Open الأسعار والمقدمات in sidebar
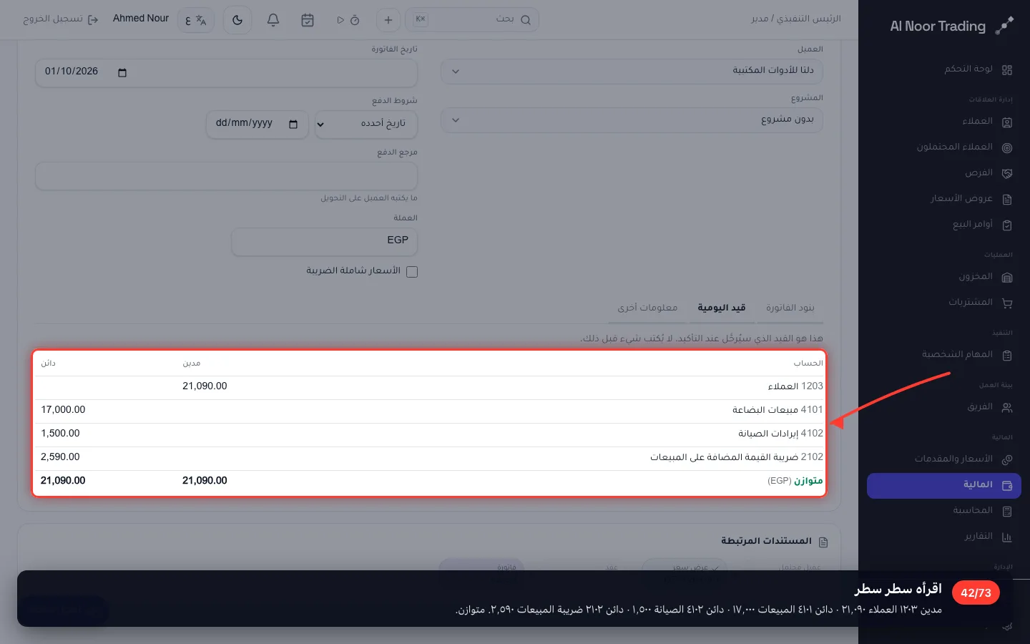Screen dimensions: 1030x644 point(944,459)
